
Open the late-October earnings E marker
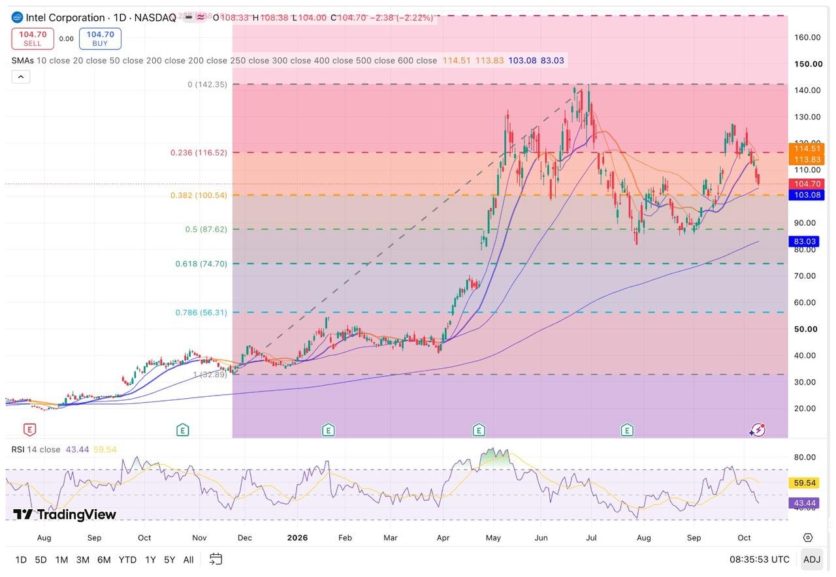click(183, 429)
